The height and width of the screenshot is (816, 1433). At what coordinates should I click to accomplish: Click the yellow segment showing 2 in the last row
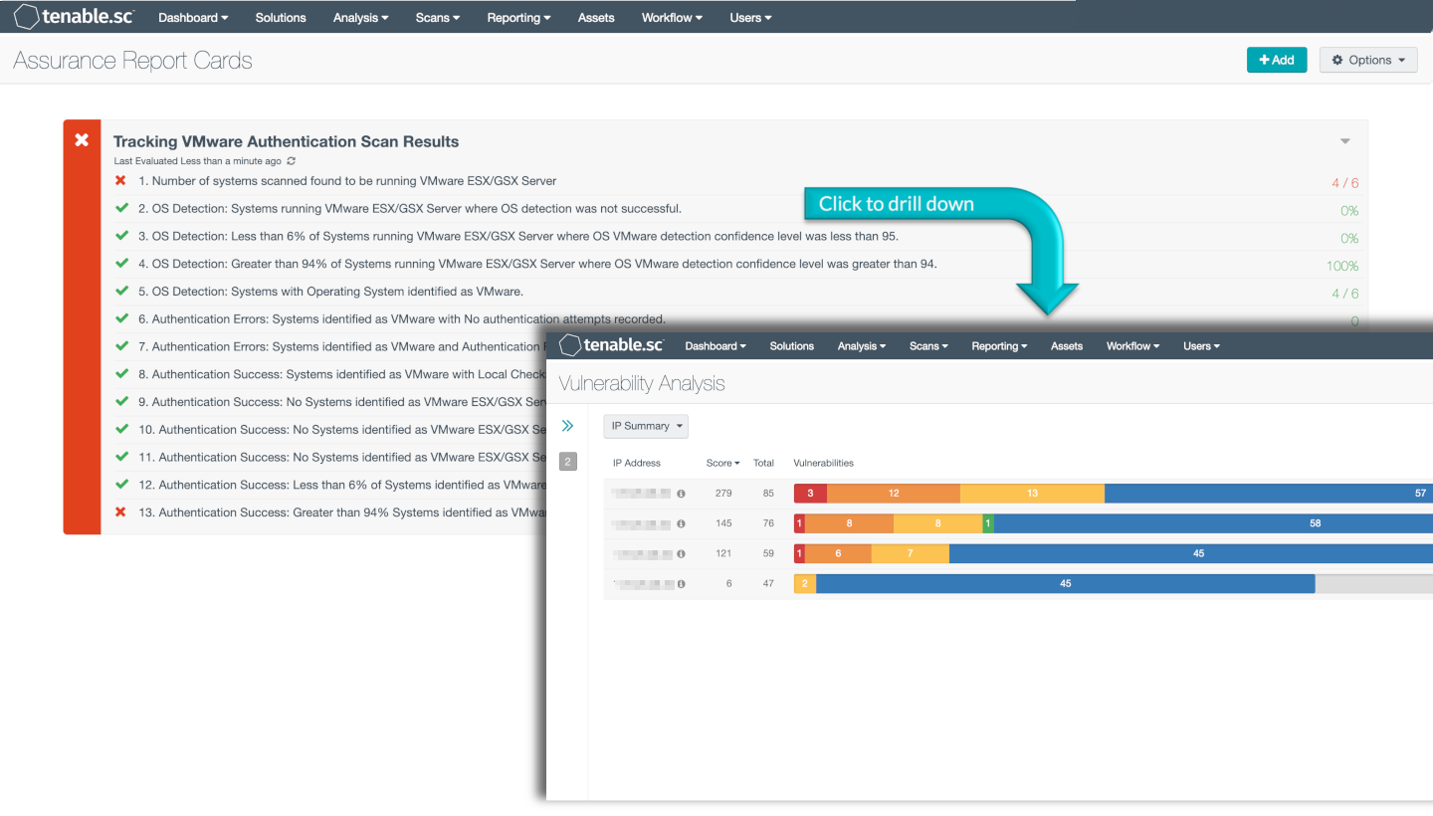click(804, 583)
